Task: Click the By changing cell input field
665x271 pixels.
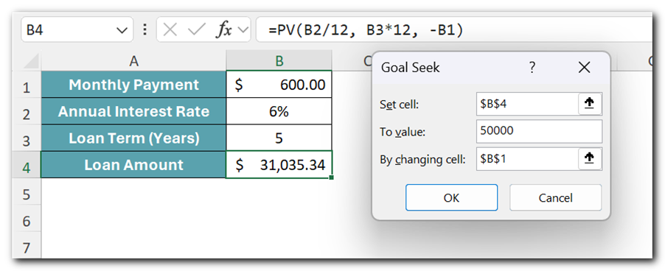Action: [x=527, y=159]
